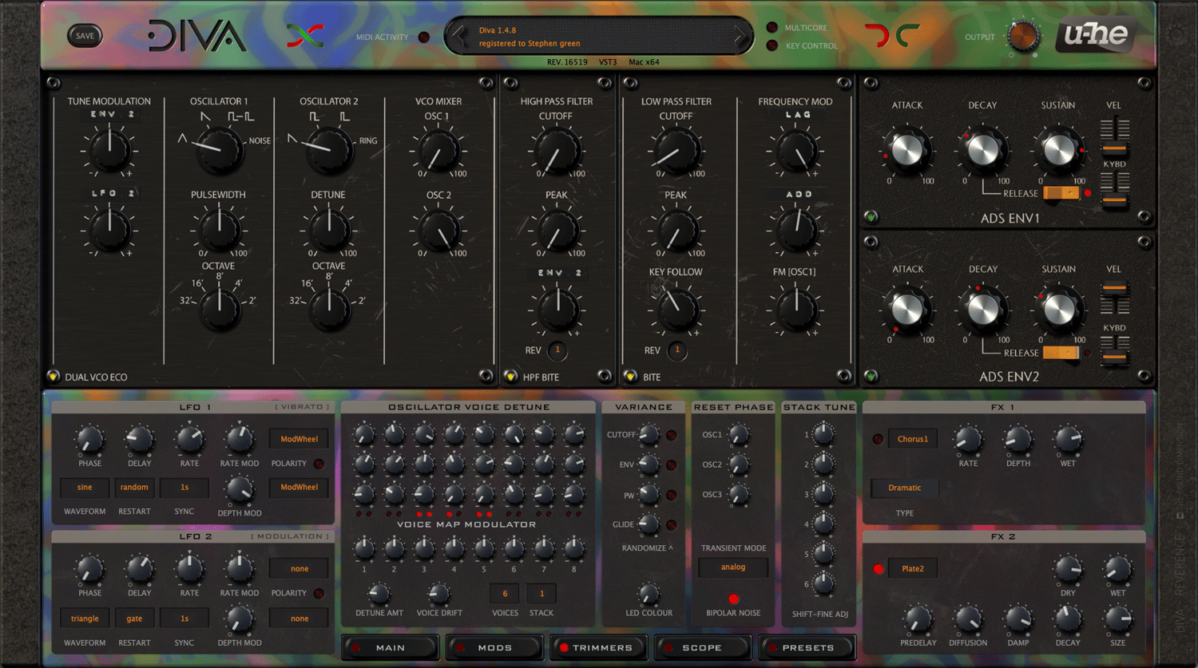
Task: Toggle FX 2 on/off red LED
Action: [879, 569]
